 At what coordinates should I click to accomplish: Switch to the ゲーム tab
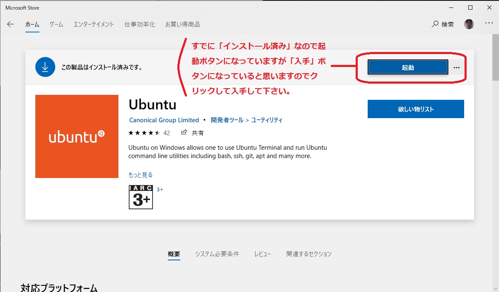coord(56,25)
